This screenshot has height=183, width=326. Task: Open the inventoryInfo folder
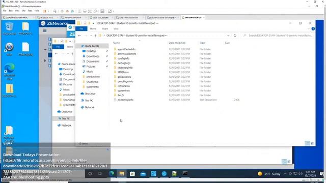(x=125, y=68)
